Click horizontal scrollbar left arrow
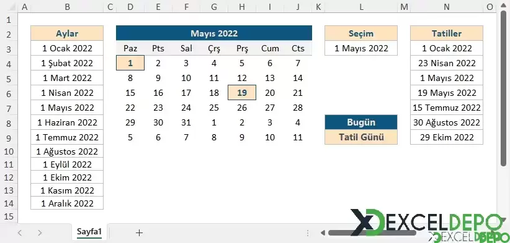Viewport: 510px width, 243px height. 323,232
